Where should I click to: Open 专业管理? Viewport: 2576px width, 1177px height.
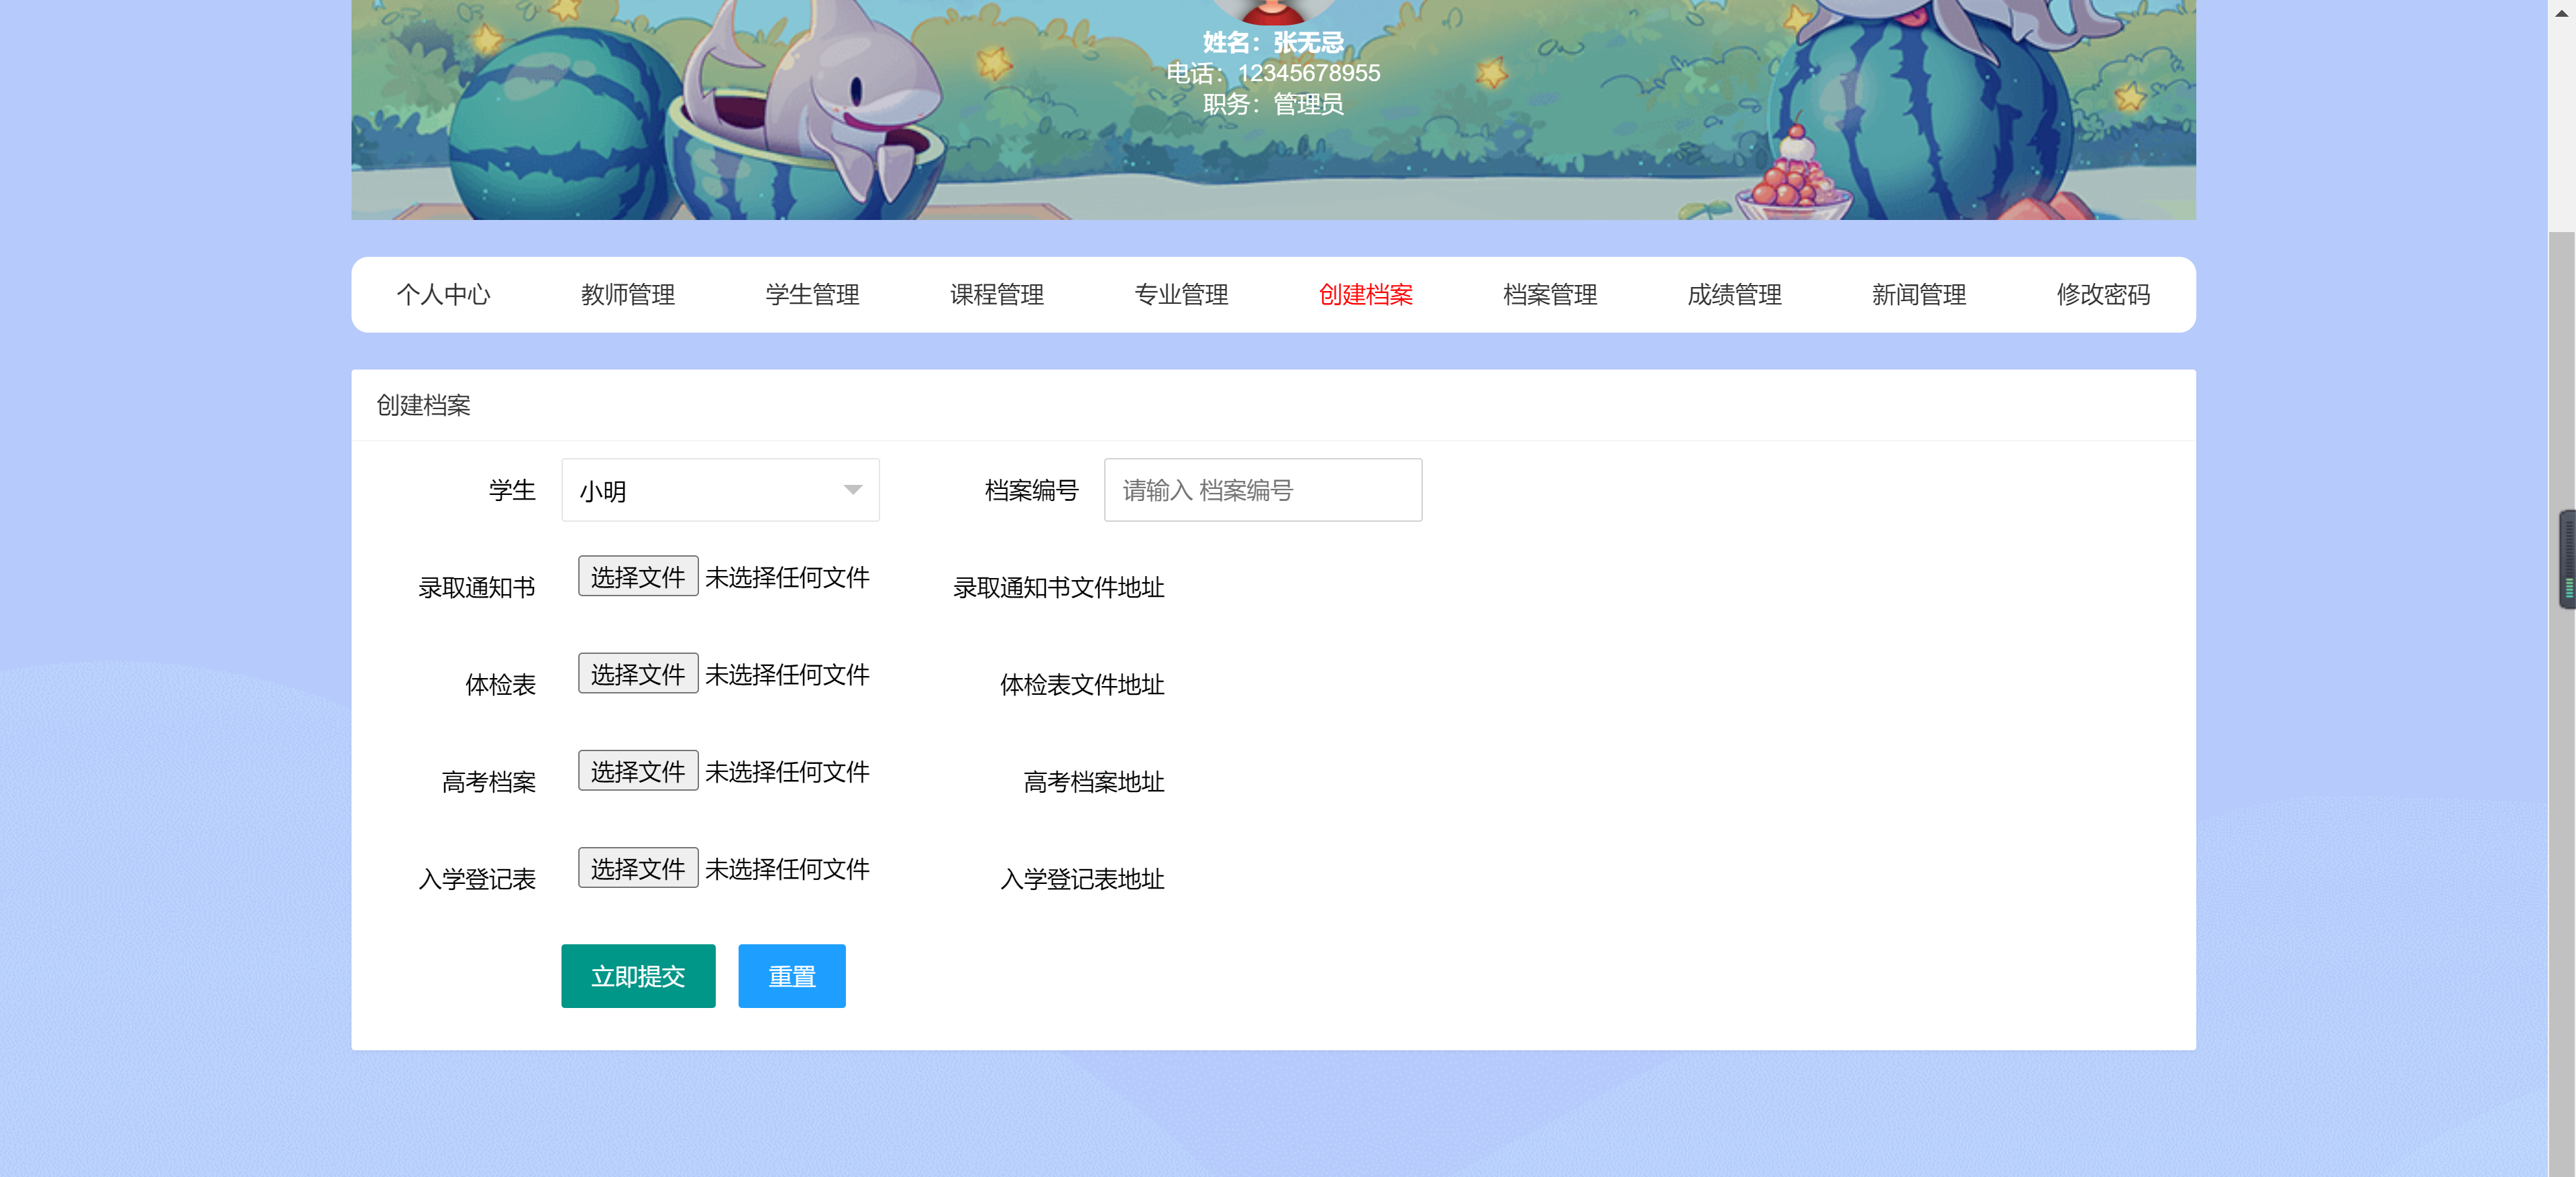point(1181,295)
